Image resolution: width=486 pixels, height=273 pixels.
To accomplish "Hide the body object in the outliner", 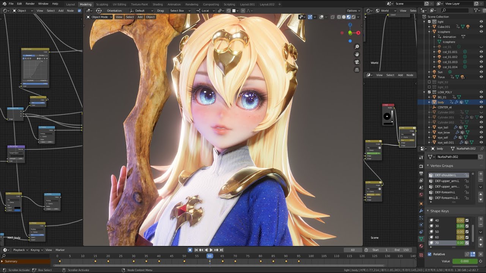I will 481,102.
